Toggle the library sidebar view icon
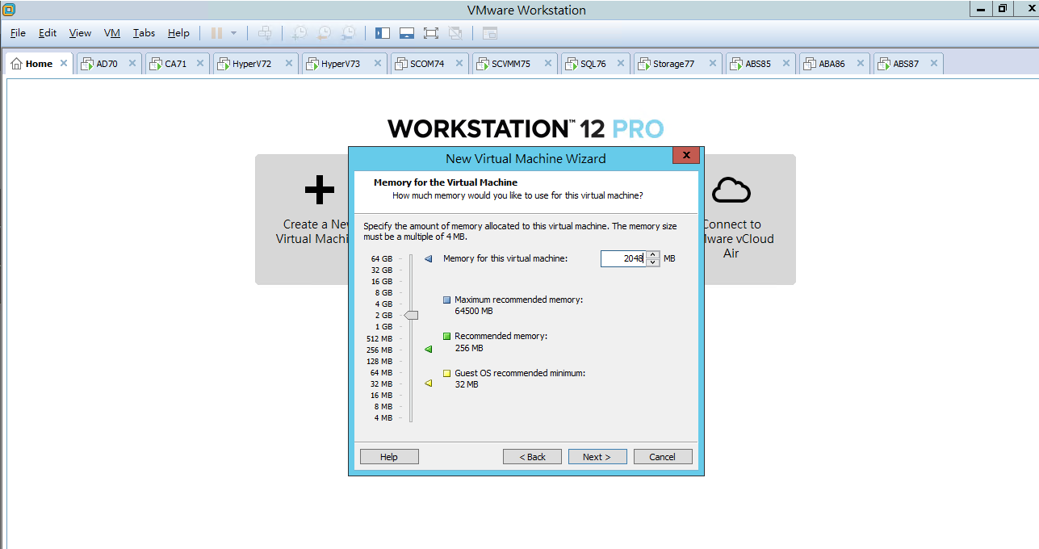The height and width of the screenshot is (549, 1039). pos(383,33)
